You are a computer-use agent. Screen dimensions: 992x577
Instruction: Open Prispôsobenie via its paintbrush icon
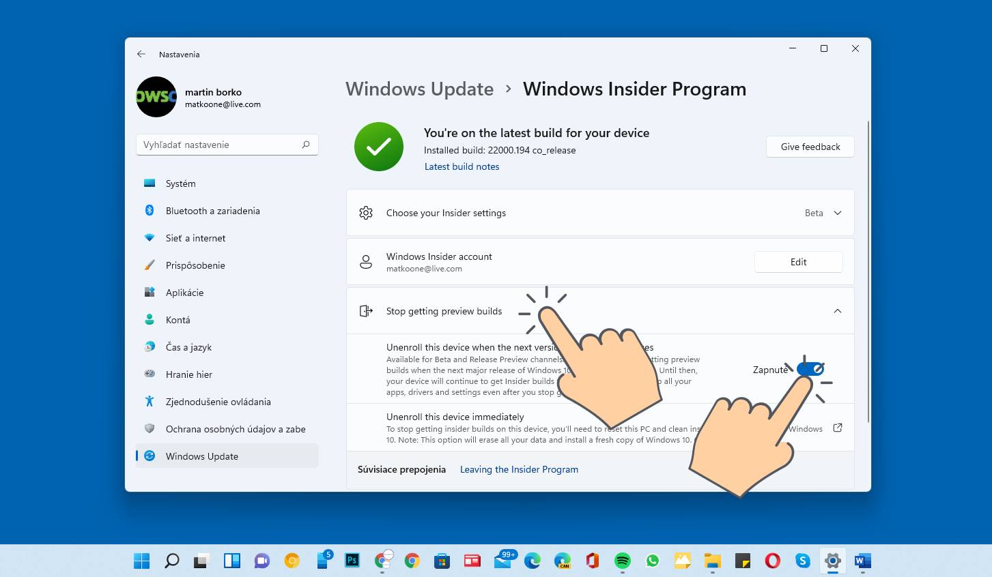(x=150, y=265)
